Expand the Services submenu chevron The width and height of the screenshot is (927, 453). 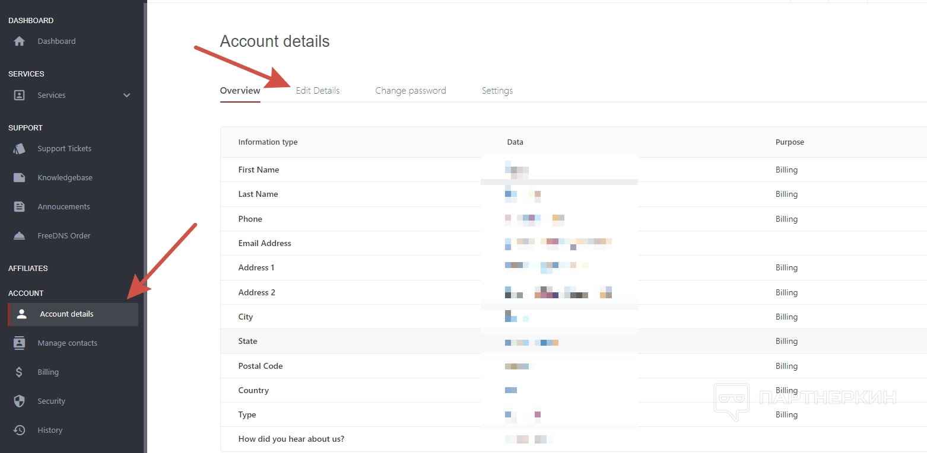click(x=126, y=95)
